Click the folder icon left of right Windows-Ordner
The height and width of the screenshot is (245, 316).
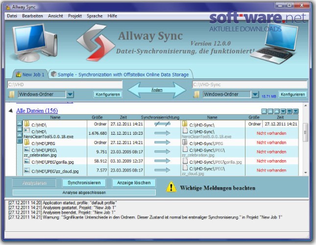tap(196, 94)
